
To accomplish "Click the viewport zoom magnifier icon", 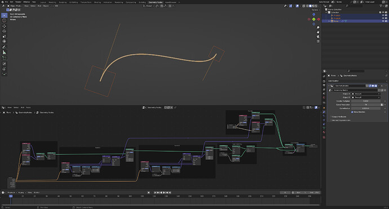I will click(x=318, y=28).
